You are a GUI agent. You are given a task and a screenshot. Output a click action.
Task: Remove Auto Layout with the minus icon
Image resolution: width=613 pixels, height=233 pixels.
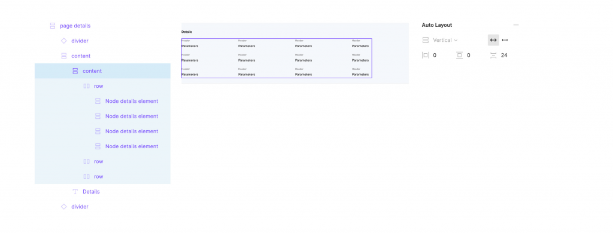coord(516,25)
